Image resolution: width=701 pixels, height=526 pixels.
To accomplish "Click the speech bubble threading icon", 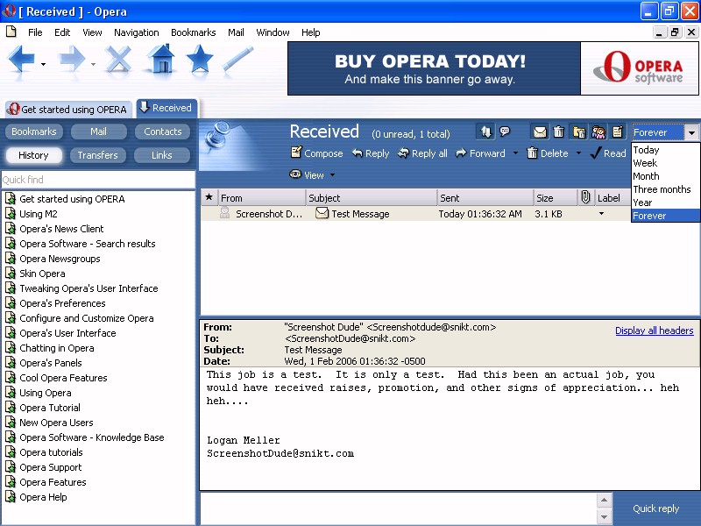I will [x=506, y=132].
